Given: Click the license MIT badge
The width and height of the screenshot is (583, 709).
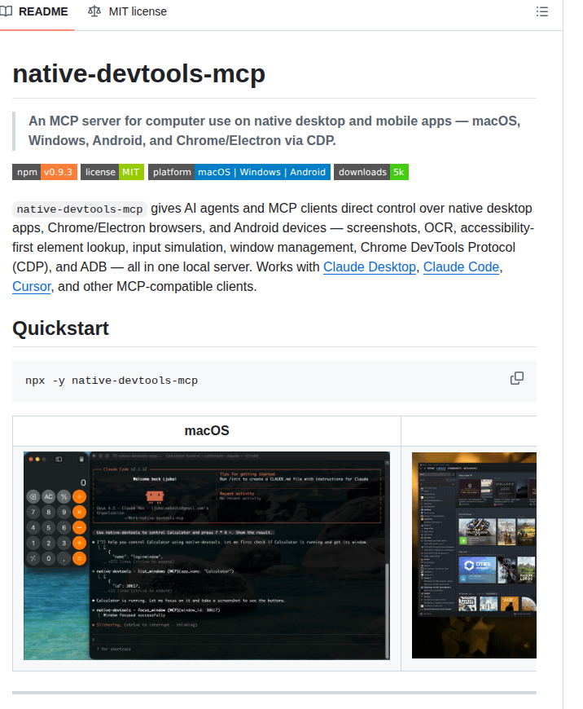Looking at the screenshot, I should point(112,172).
